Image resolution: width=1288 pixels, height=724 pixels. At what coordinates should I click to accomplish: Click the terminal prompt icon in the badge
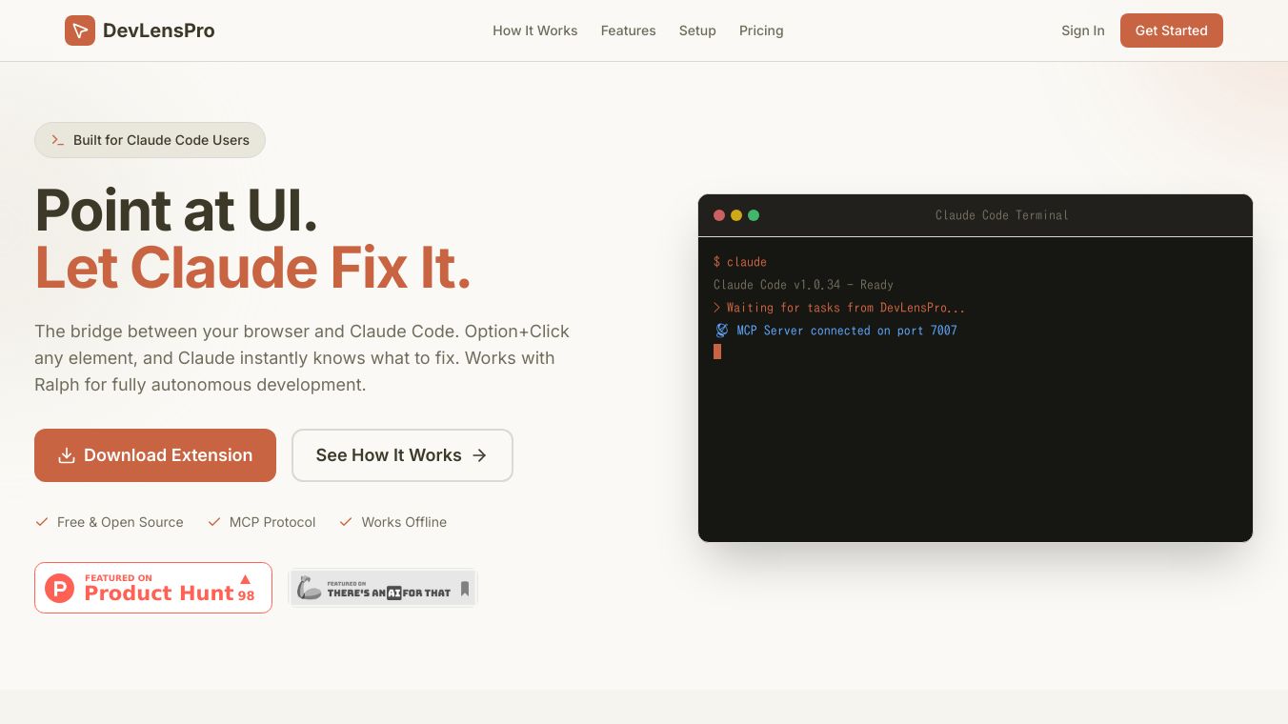click(x=58, y=140)
